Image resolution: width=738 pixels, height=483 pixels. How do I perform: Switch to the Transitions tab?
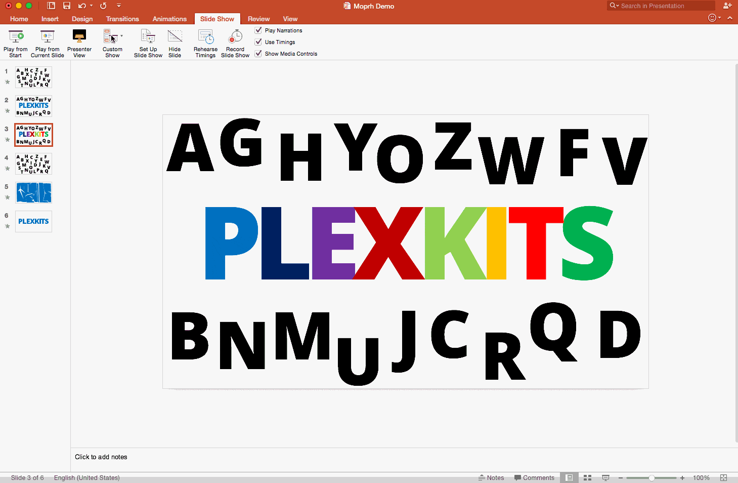tap(122, 19)
